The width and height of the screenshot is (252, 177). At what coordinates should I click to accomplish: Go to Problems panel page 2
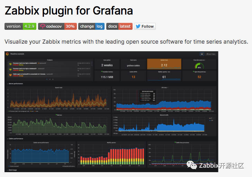[x=50, y=79]
